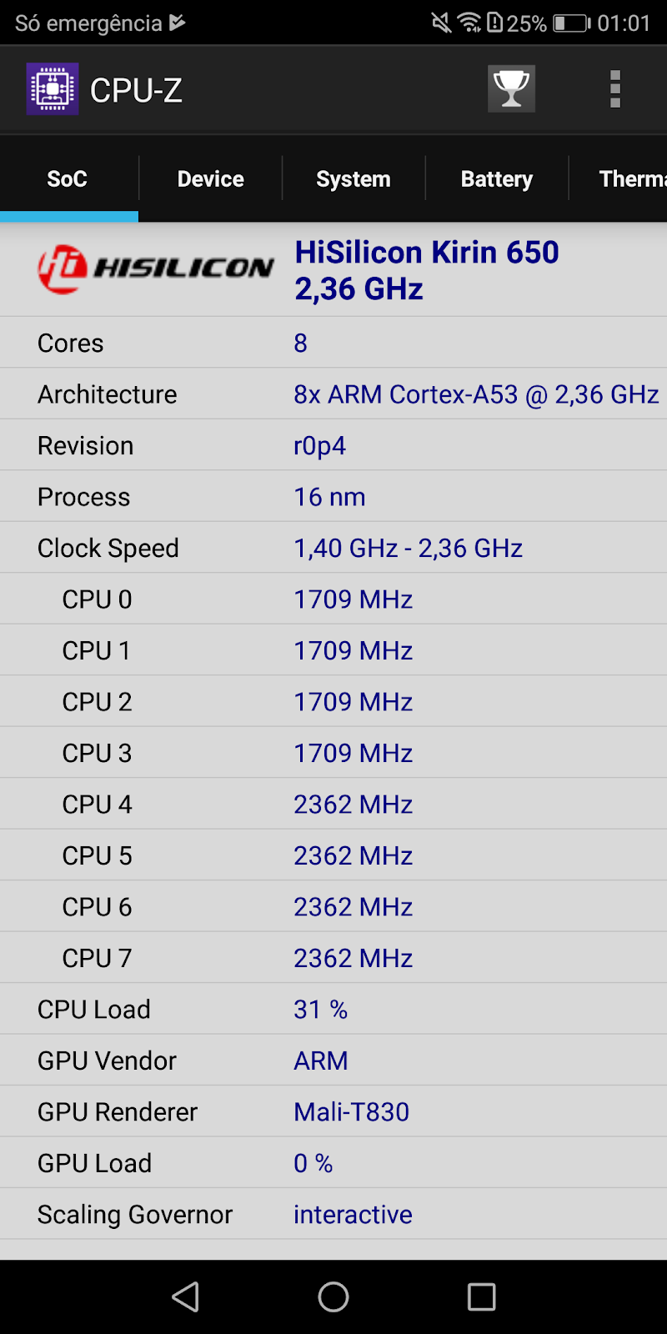
Task: Open the three-dot overflow menu
Action: 615,89
